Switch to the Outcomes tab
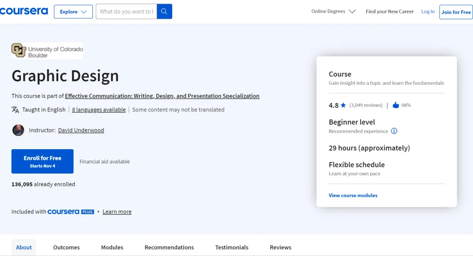Screen dimensions: 473x256 tap(67, 247)
